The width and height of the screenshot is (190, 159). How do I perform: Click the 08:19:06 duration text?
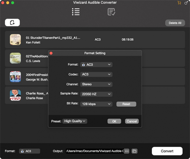(128, 39)
